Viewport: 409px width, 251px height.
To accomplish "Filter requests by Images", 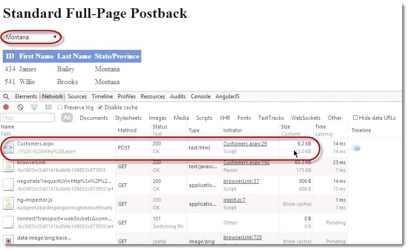I will (158, 118).
